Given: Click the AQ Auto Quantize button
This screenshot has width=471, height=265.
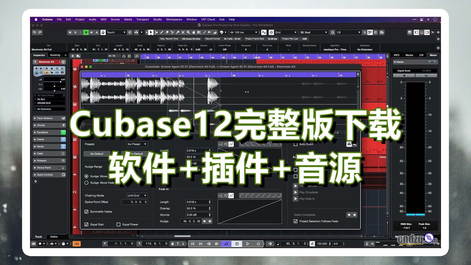Looking at the screenshot, I should [x=77, y=244].
